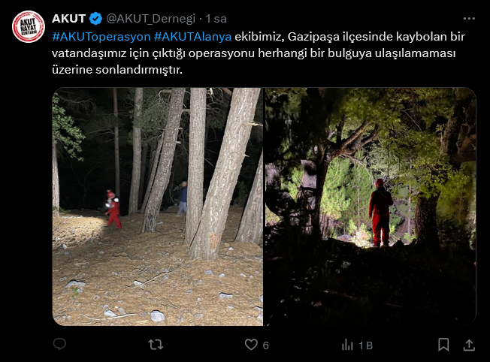Like the tweet with the heart icon

(x=251, y=345)
